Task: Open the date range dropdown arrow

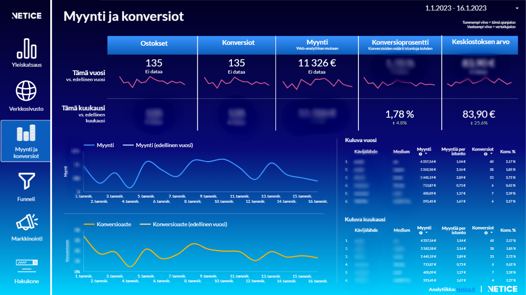Action: (517, 8)
